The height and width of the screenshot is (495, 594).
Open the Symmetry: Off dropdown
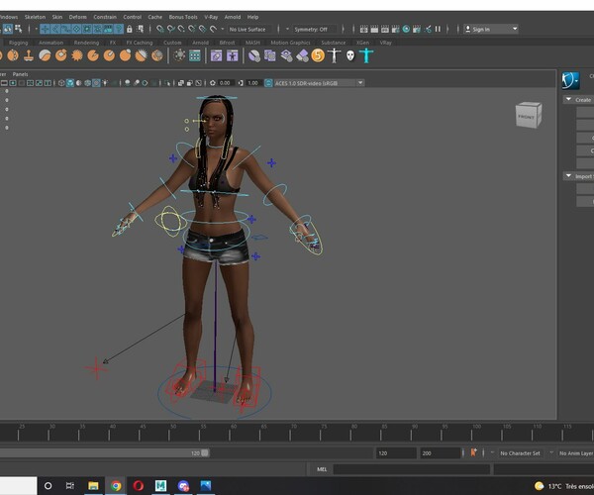click(x=314, y=29)
